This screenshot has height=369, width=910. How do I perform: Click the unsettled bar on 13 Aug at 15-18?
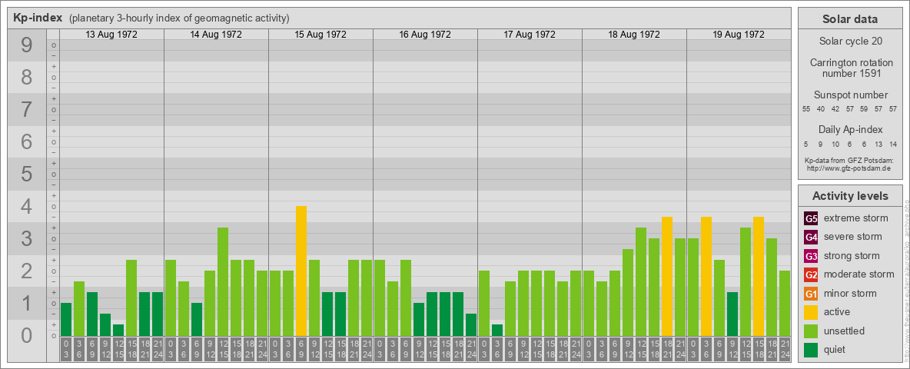(131, 298)
